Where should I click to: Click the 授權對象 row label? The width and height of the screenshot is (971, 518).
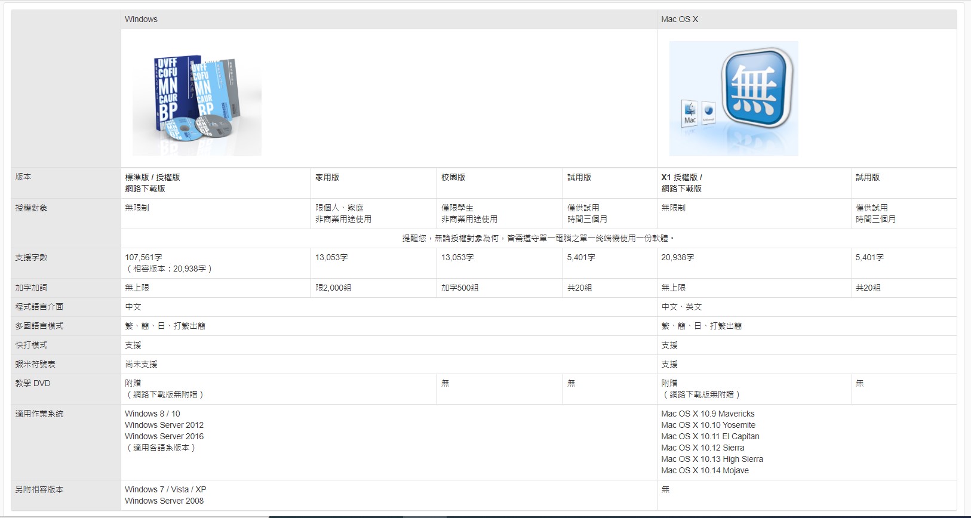point(31,208)
